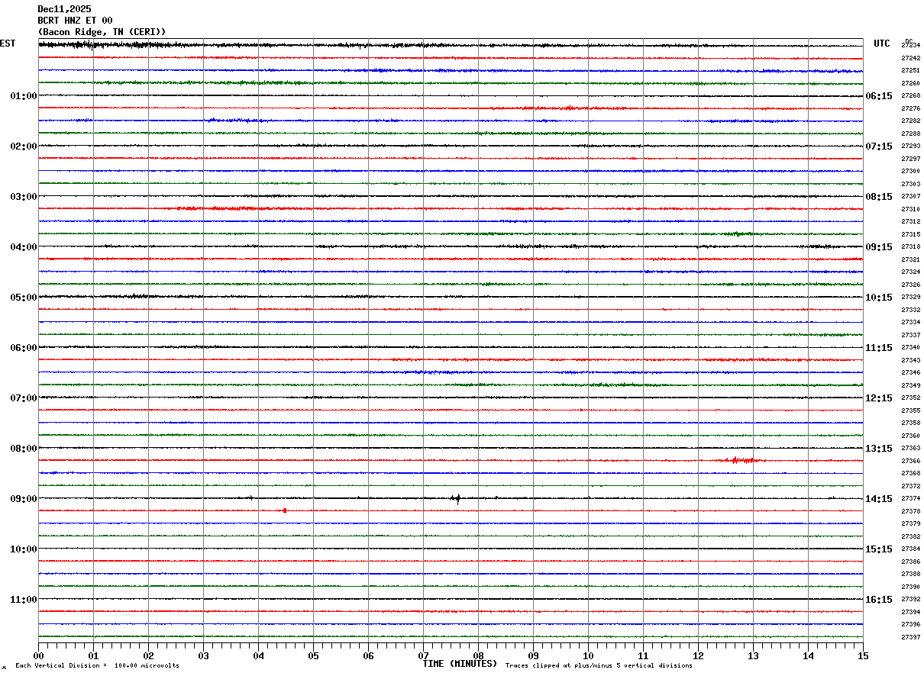
Task: Click the BCRT HNZ ET 00 channel label
Action: pyautogui.click(x=75, y=21)
